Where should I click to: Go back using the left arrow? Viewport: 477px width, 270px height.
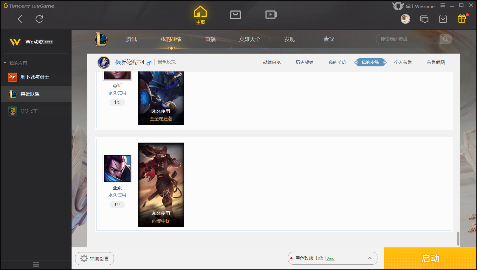point(20,19)
